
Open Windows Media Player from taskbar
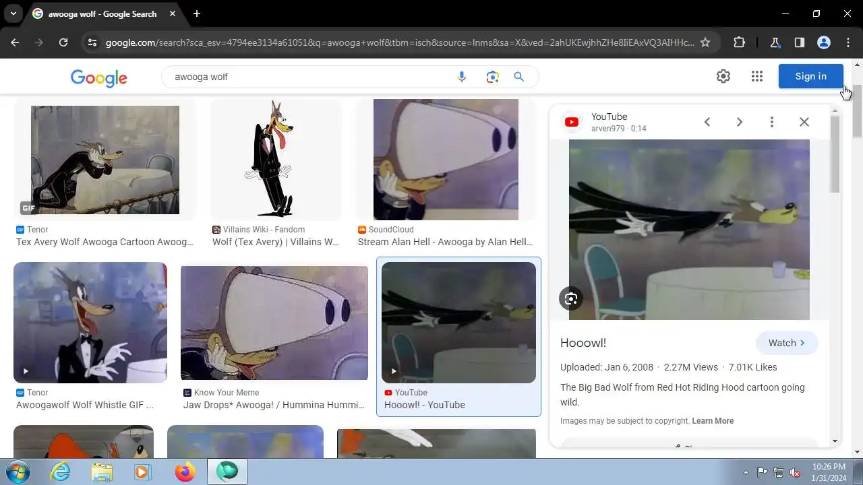point(142,472)
